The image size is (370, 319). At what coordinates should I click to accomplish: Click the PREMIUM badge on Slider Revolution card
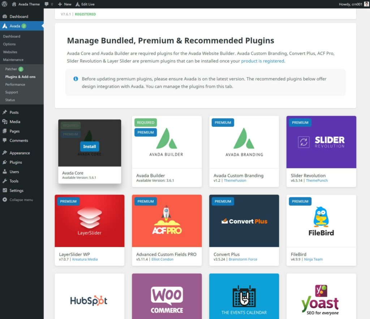click(x=300, y=122)
